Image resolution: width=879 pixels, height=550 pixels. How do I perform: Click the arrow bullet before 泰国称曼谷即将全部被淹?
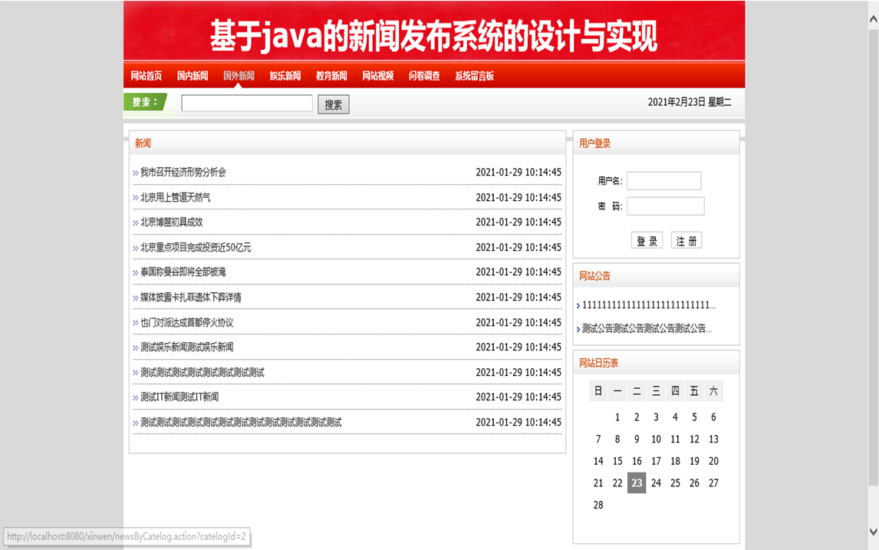pos(136,273)
